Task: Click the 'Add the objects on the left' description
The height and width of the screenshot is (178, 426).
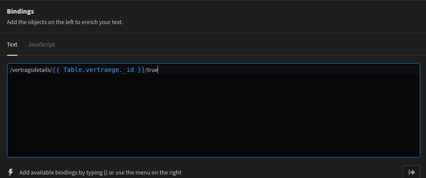Action: click(44, 22)
